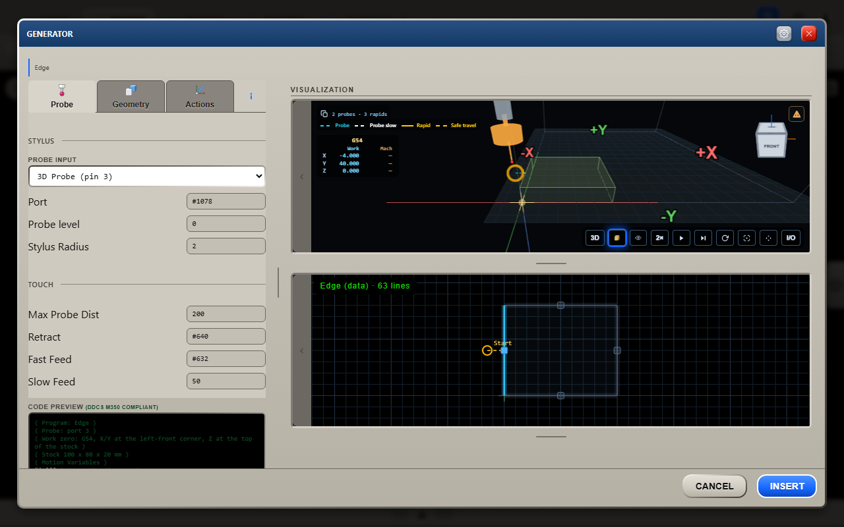The height and width of the screenshot is (527, 844).
Task: Click the Port input field
Action: click(226, 202)
